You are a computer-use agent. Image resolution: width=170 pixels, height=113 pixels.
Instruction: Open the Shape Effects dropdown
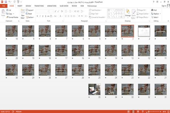(x=143, y=17)
